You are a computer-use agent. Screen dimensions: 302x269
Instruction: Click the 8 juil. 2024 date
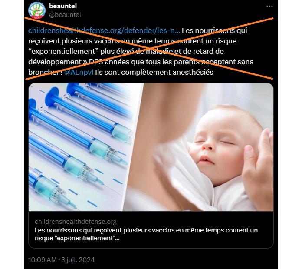[78, 260]
